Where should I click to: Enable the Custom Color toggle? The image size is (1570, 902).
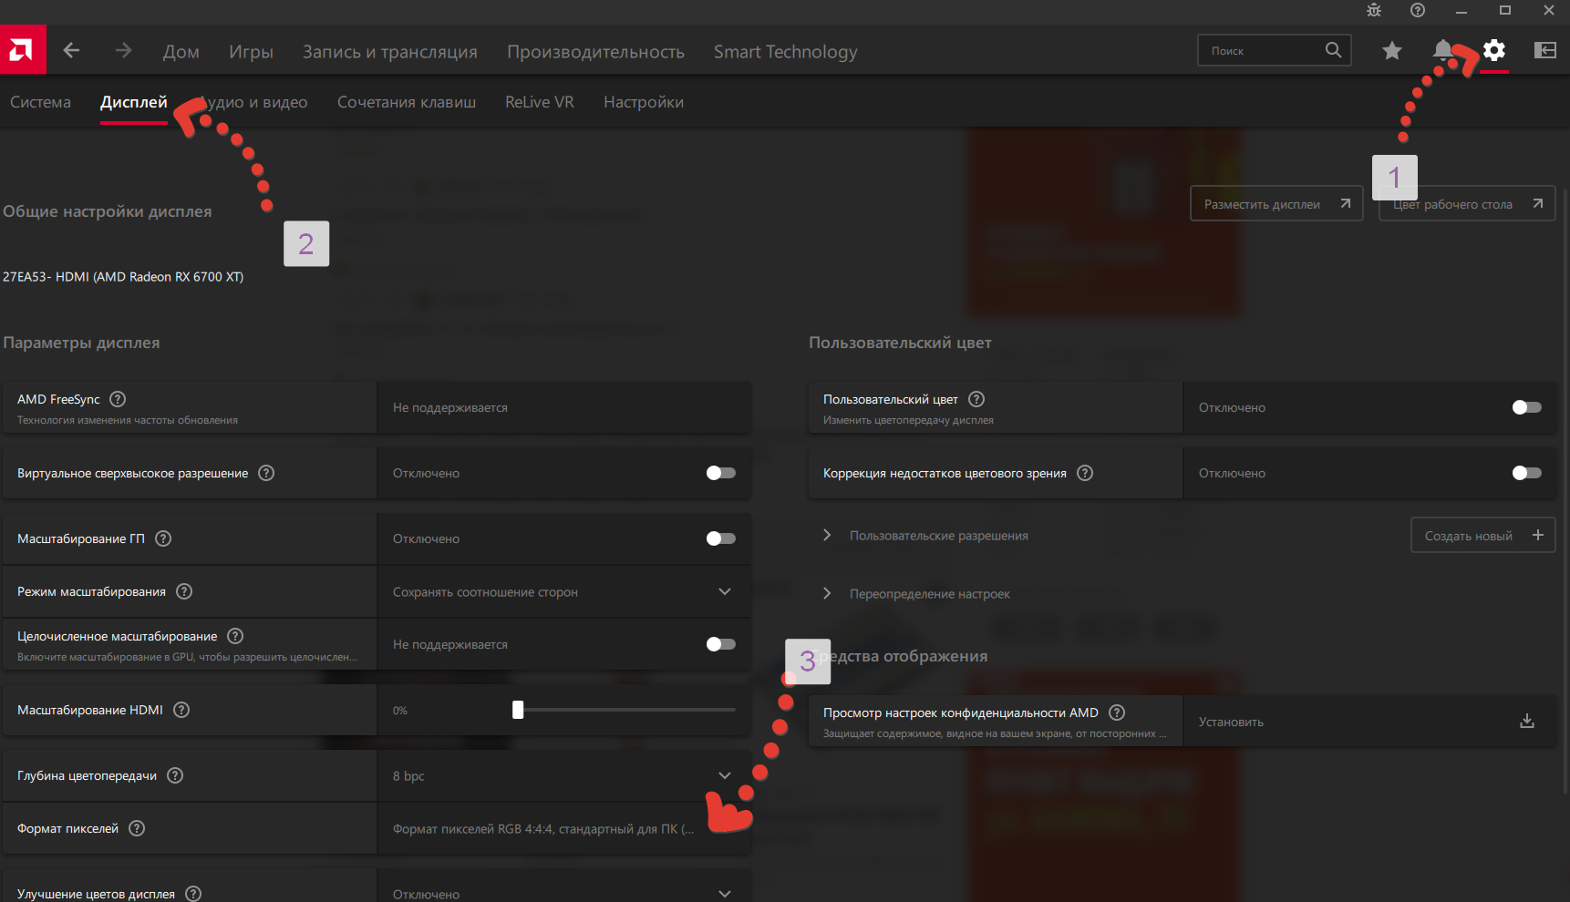[x=1526, y=407]
